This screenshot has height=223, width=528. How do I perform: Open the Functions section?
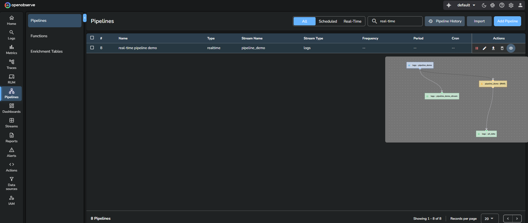(39, 36)
